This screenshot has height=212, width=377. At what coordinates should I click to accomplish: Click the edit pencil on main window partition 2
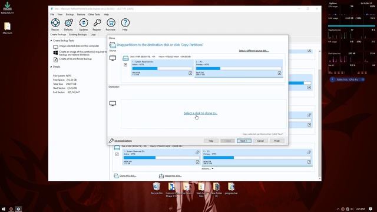click(309, 152)
